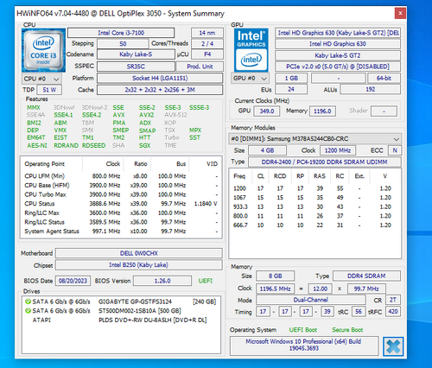The height and width of the screenshot is (368, 432).
Task: Select the PLDS DVD+-RW drive entry
Action: tap(121, 320)
